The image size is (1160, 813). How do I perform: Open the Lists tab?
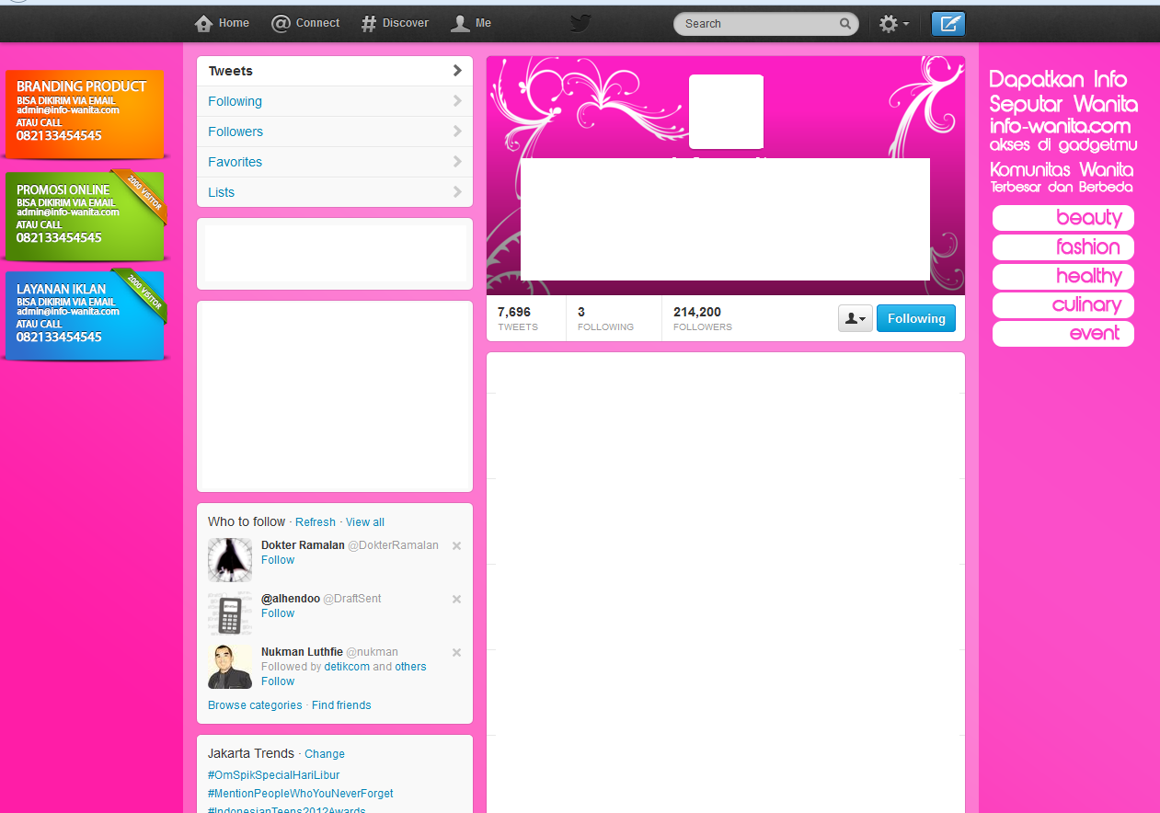221,192
